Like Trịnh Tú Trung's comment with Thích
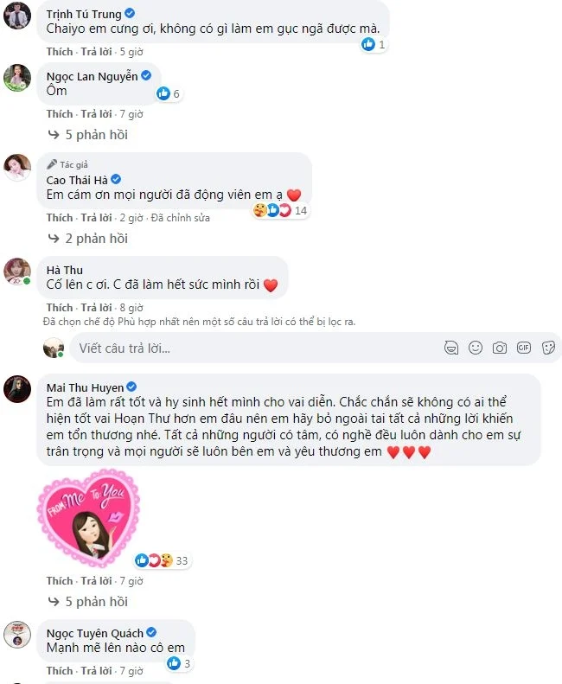The width and height of the screenshot is (562, 684). coord(60,51)
